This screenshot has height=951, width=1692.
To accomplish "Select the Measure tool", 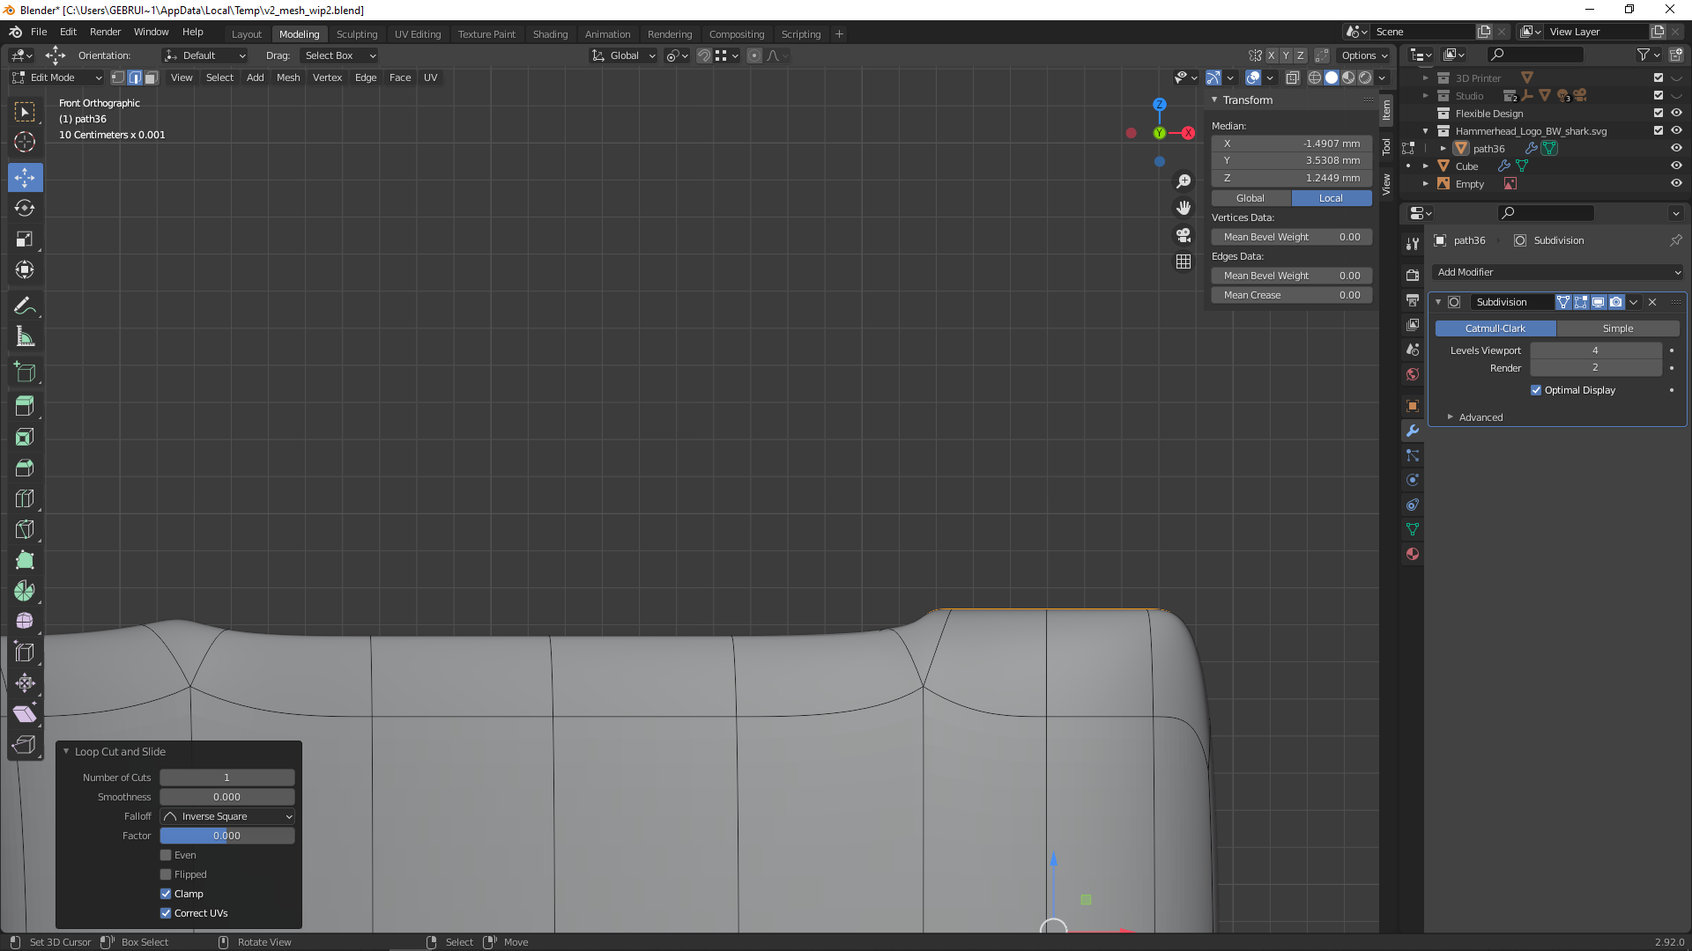I will [25, 337].
